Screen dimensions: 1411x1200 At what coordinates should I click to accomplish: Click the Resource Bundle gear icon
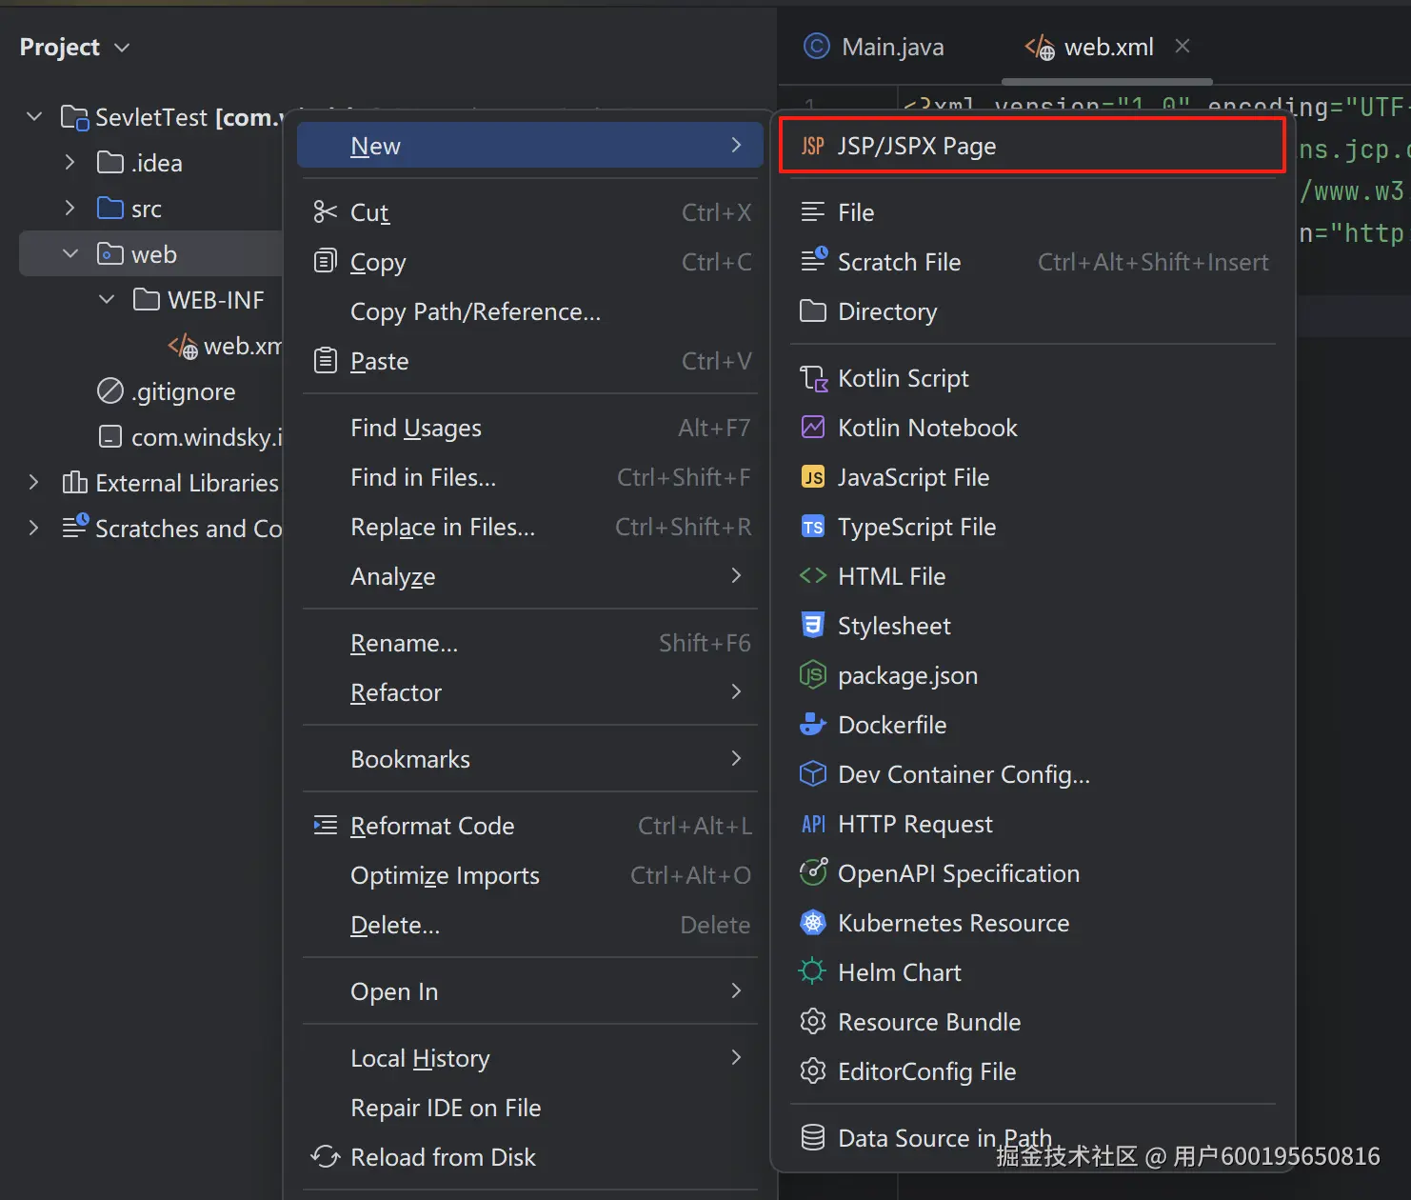(813, 1022)
